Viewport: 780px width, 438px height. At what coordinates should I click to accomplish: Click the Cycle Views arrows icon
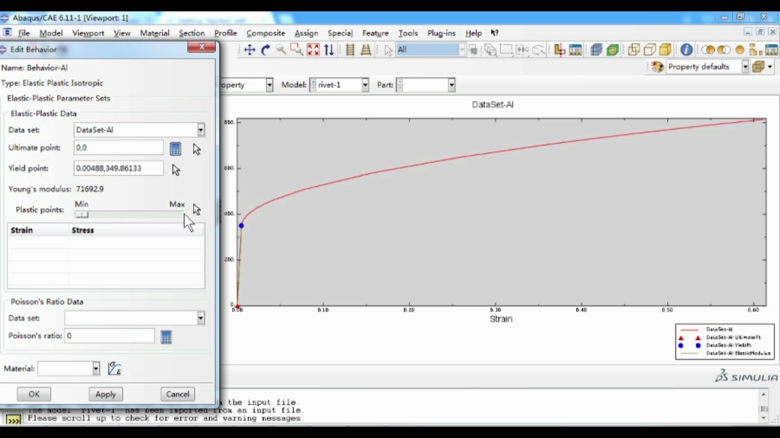coord(329,50)
